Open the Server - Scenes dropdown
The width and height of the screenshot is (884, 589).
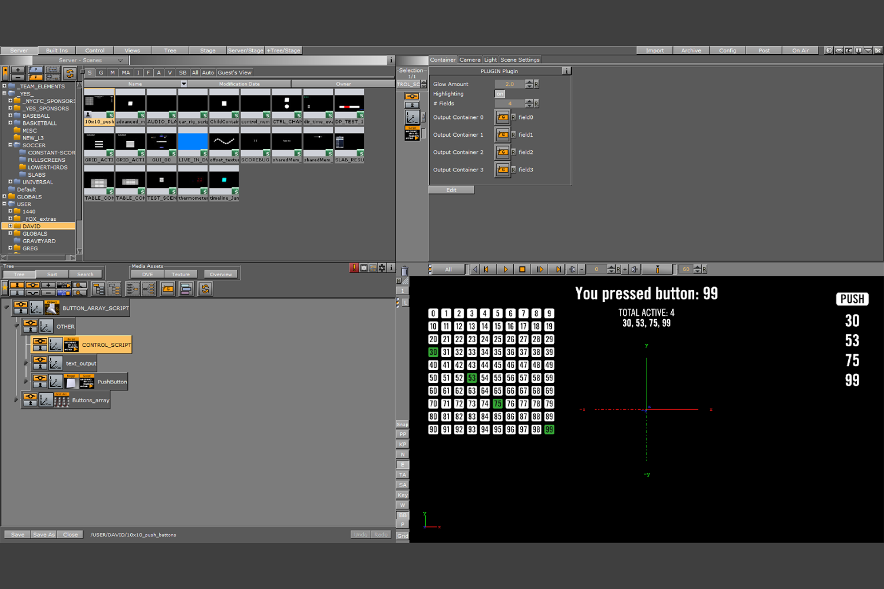pos(120,60)
